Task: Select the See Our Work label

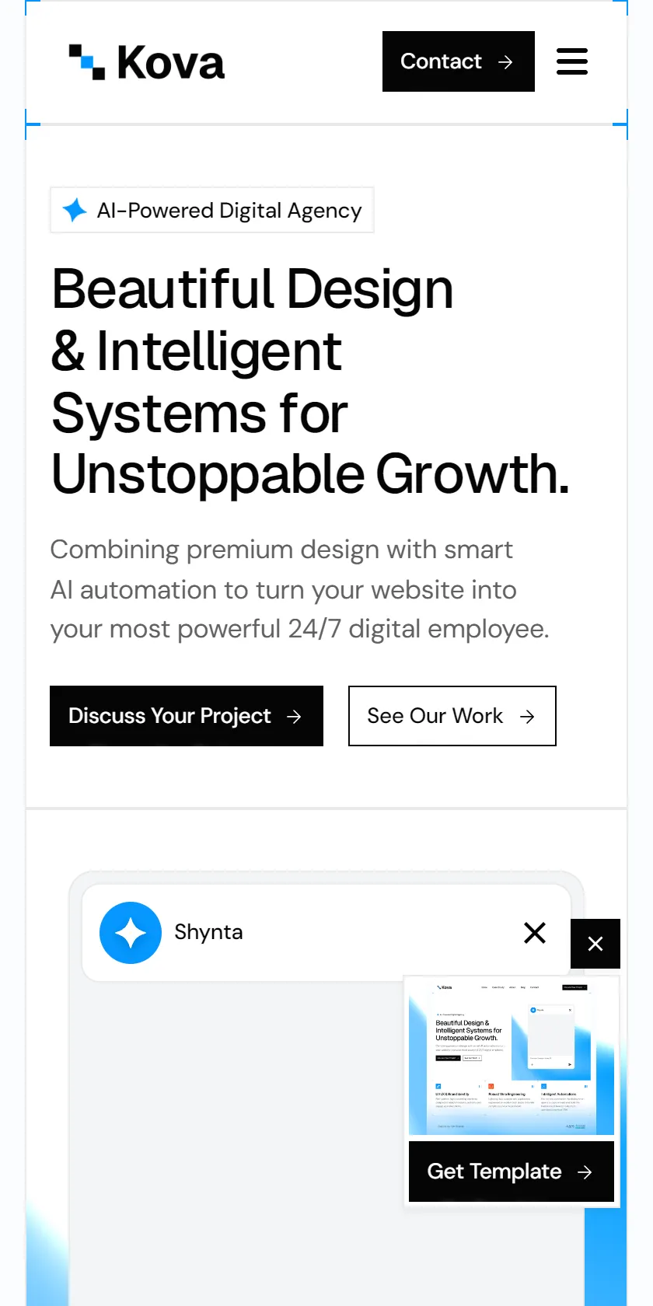Action: pos(435,716)
